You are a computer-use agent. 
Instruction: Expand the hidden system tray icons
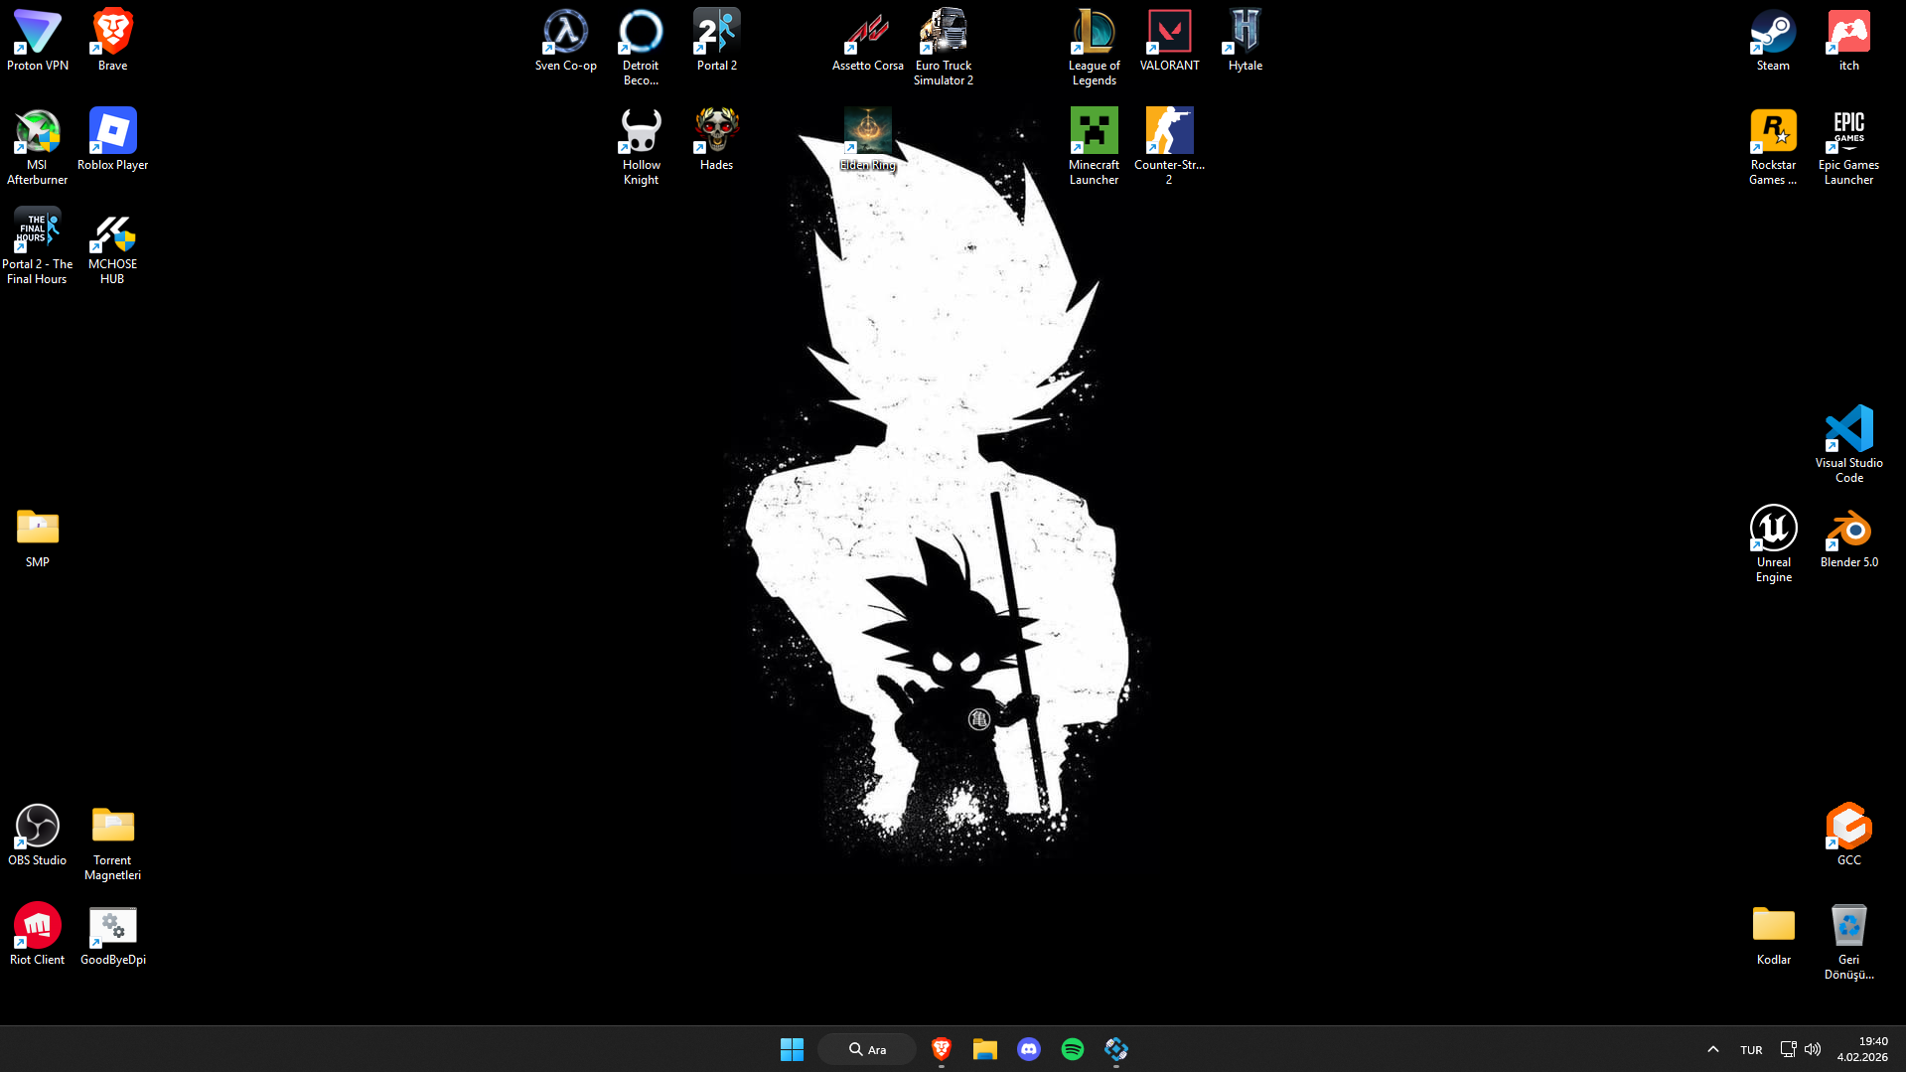(x=1713, y=1049)
